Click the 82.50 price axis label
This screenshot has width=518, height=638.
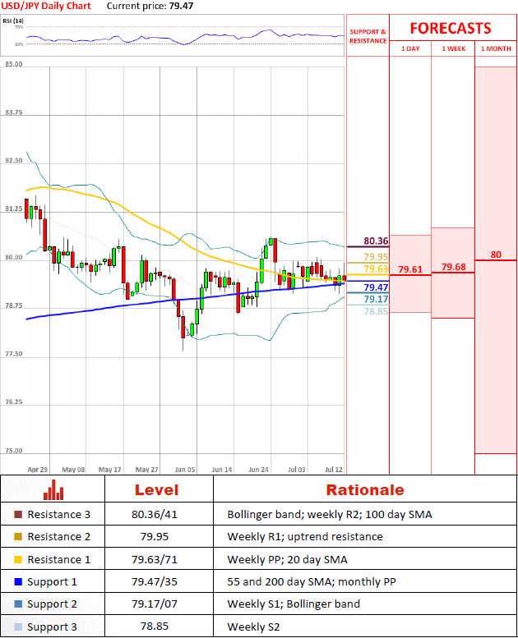coord(14,160)
